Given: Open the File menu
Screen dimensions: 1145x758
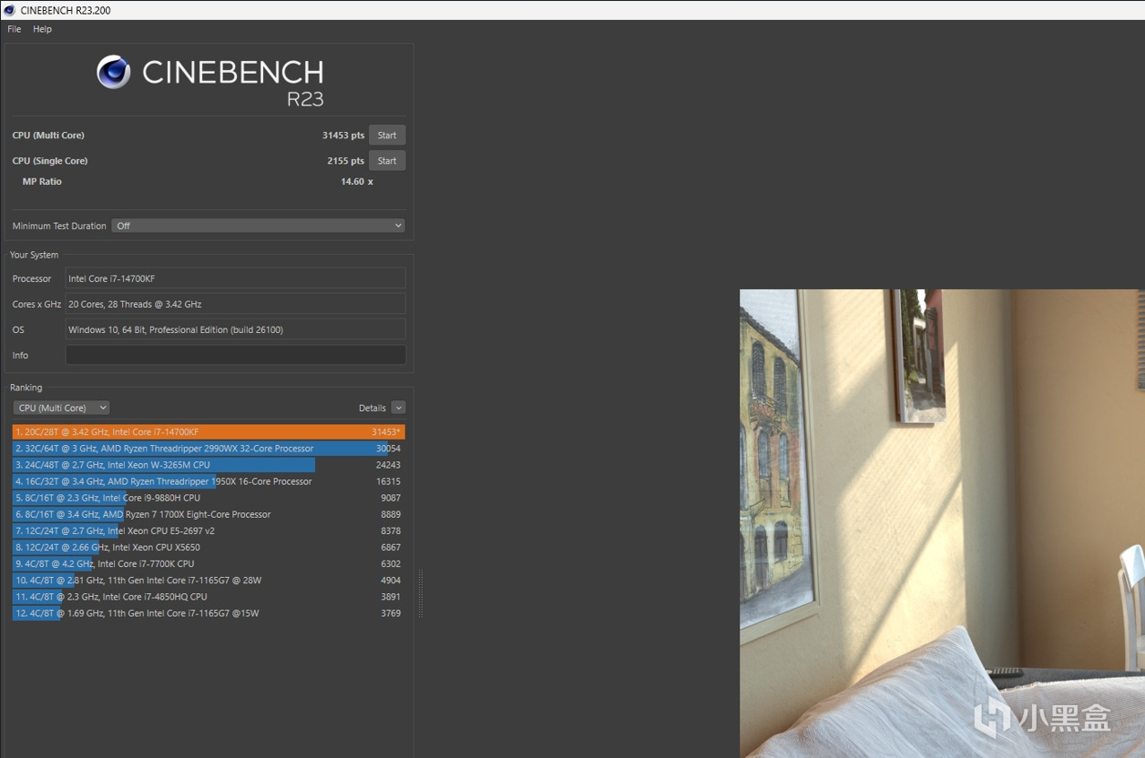Looking at the screenshot, I should 15,29.
